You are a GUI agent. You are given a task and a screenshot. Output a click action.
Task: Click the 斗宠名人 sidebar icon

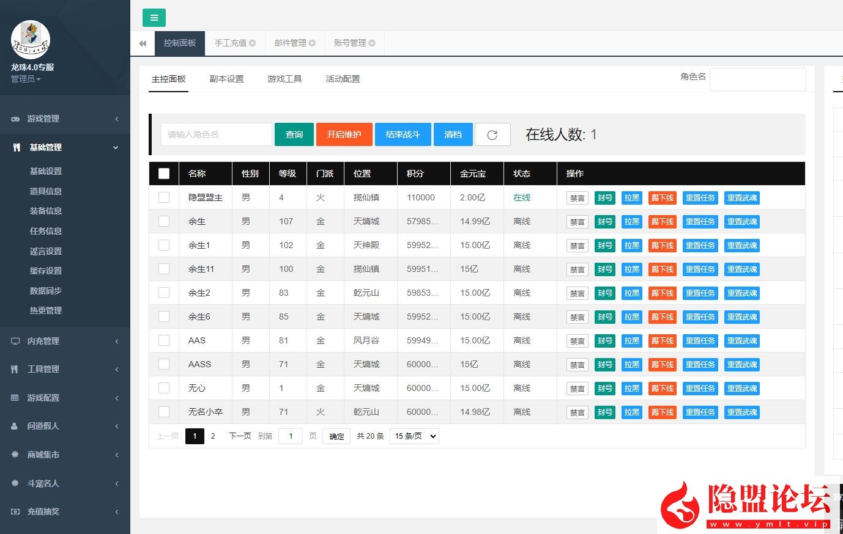15,483
